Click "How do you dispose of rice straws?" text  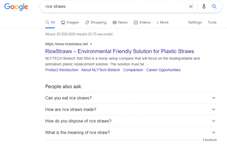tap(78, 121)
